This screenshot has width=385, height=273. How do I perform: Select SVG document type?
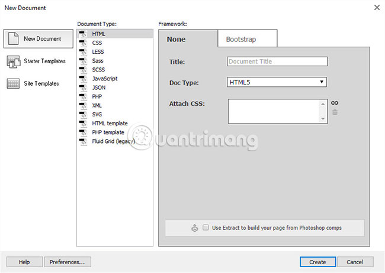click(115, 115)
